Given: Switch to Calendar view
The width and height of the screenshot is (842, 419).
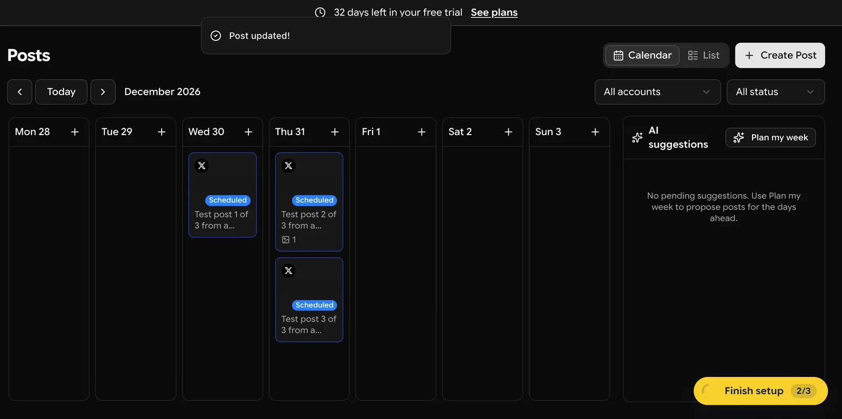Looking at the screenshot, I should click(x=643, y=55).
